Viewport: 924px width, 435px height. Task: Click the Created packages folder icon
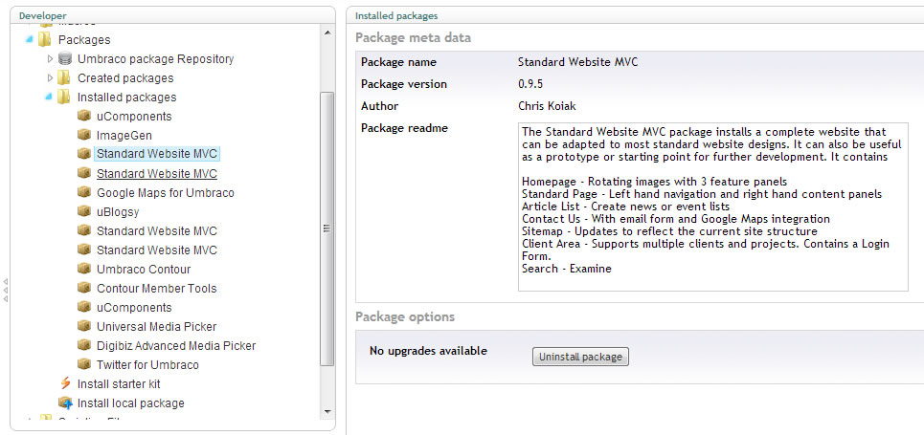[x=65, y=78]
